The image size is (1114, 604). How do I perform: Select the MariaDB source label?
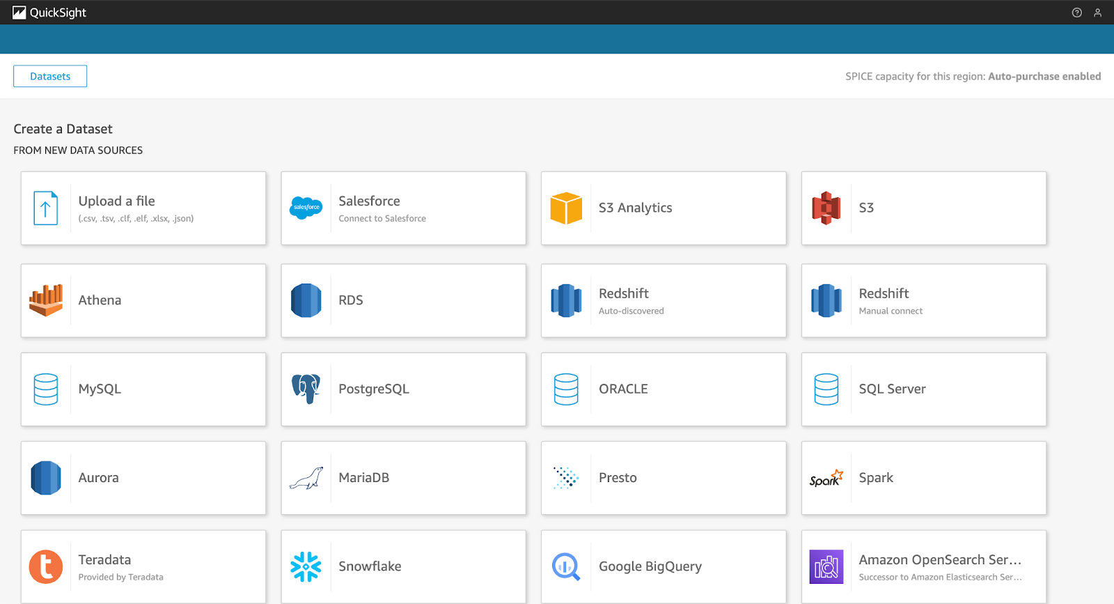[363, 478]
